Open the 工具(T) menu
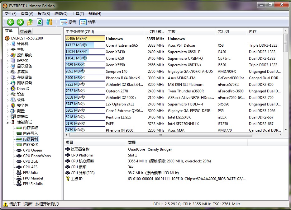Image resolution: width=291 pixels, height=210 pixels. point(78,14)
